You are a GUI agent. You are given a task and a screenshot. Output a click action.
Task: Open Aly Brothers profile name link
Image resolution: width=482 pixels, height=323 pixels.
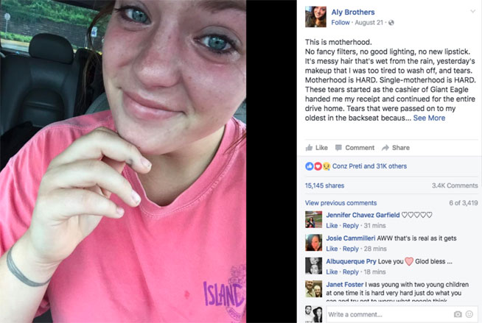pos(353,13)
